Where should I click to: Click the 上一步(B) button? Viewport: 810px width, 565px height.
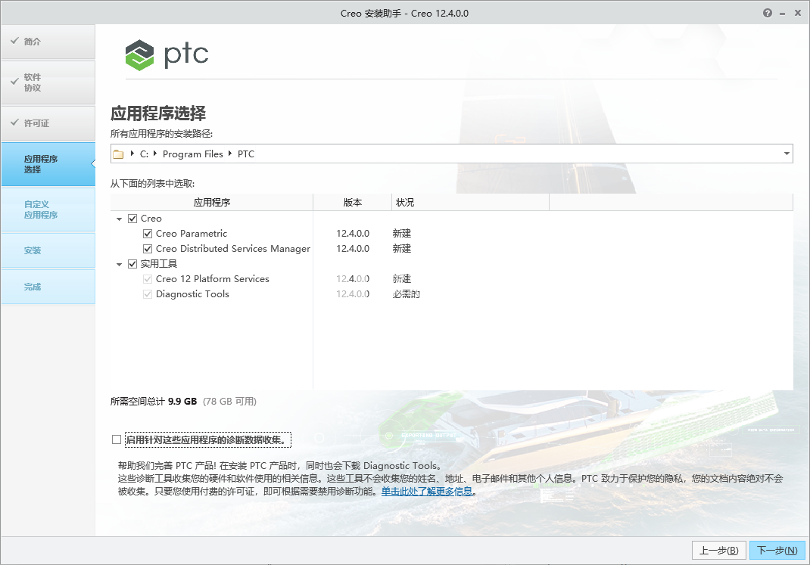point(718,551)
